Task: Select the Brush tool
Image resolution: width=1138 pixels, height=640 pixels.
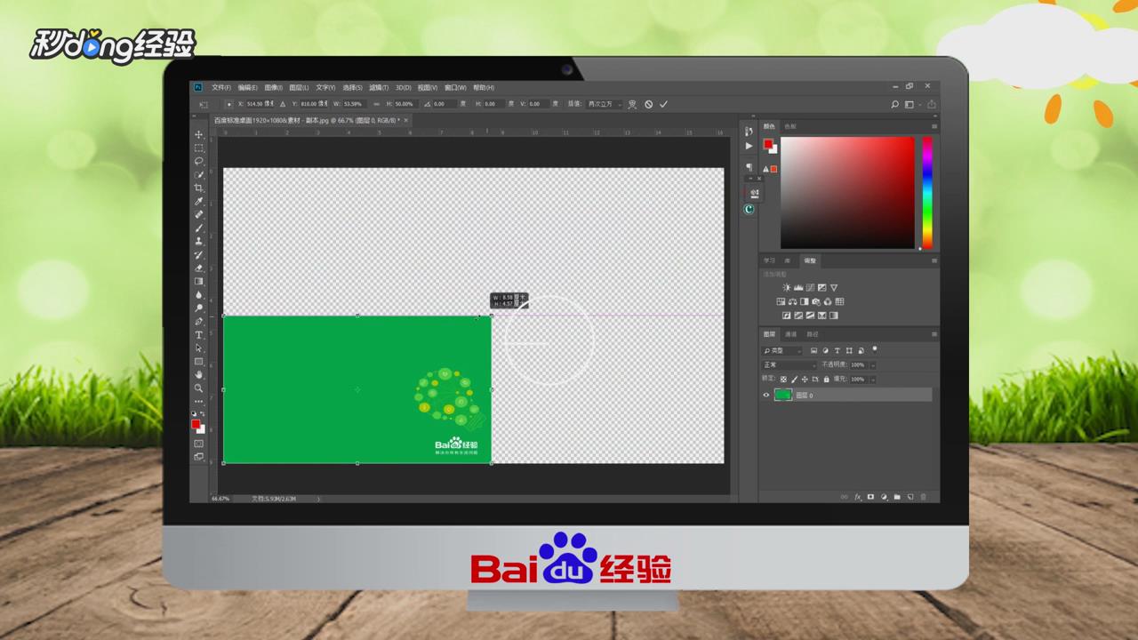Action: [199, 228]
